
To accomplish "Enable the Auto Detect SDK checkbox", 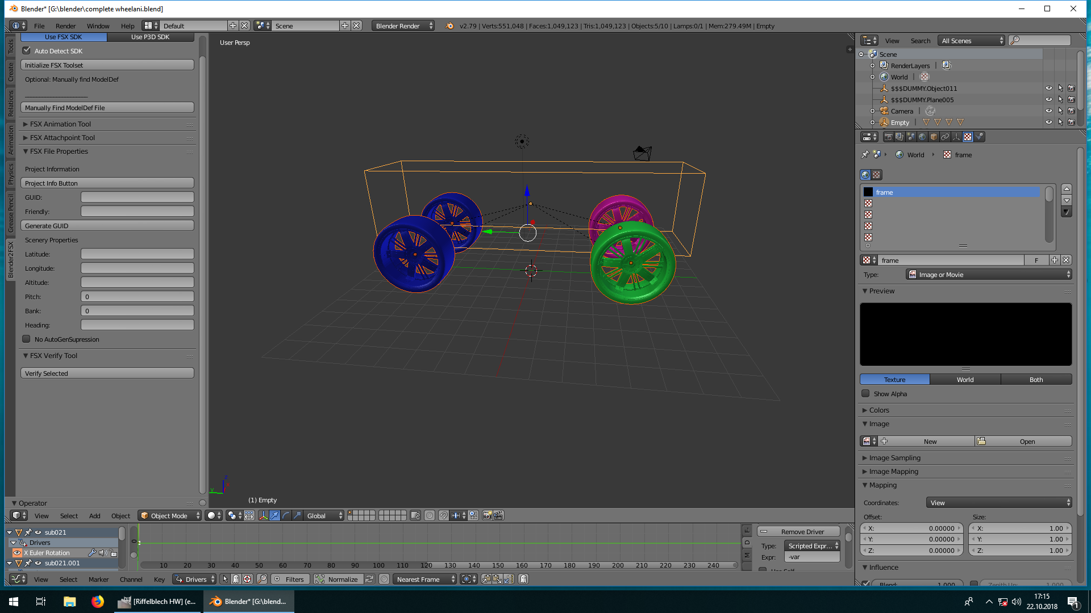I will 27,51.
